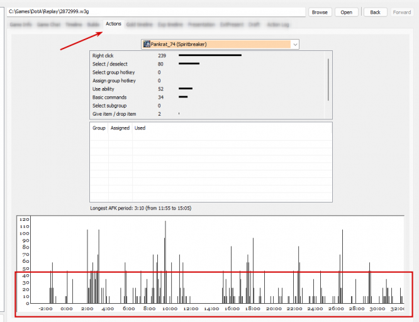Screen dimensions: 419x322
Task: Click the Used column header
Action: pyautogui.click(x=140, y=128)
